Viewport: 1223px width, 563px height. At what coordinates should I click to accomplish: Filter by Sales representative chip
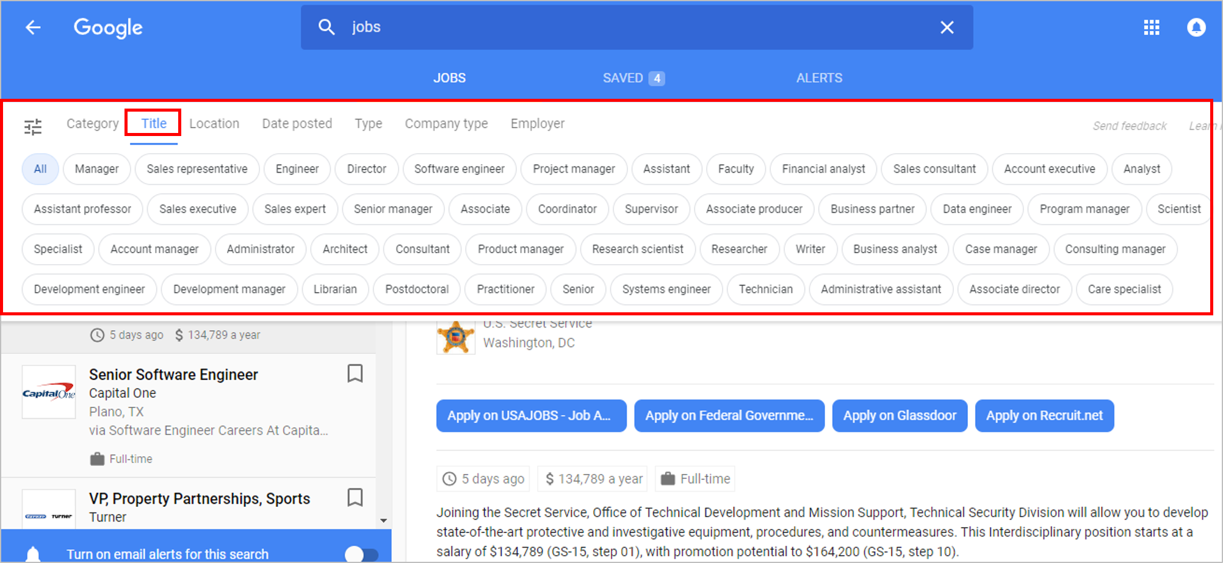pos(197,169)
